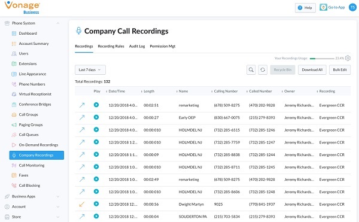Click the refresh recordings icon
The width and height of the screenshot is (359, 222).
pyautogui.click(x=263, y=70)
